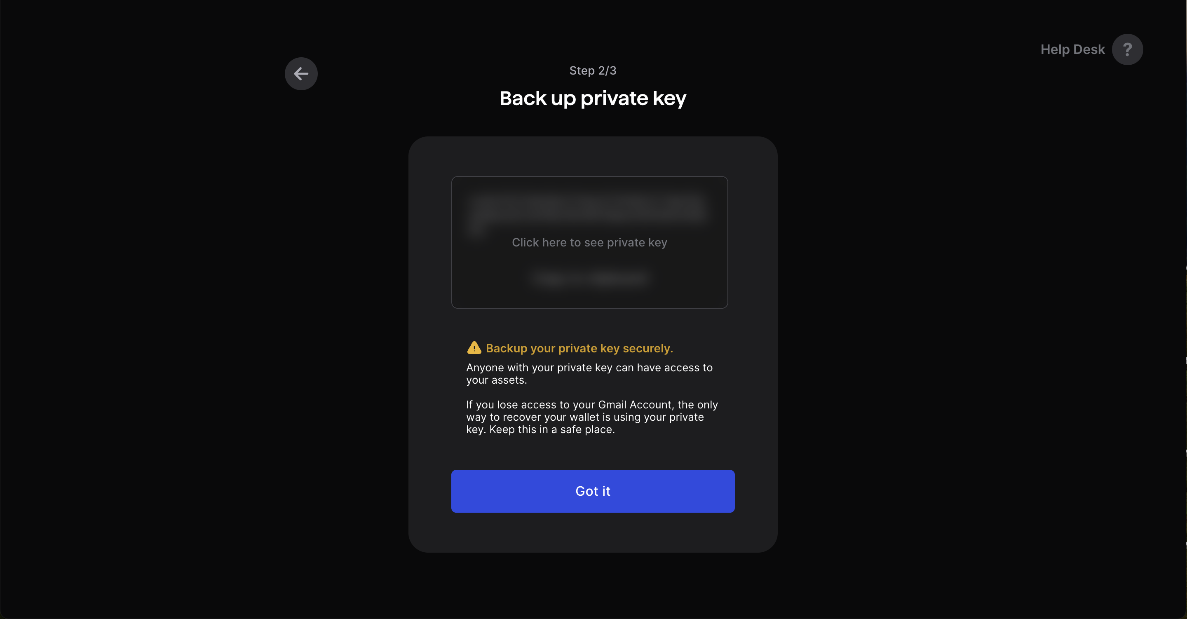This screenshot has width=1187, height=619.
Task: Click the word securely in yellow warning
Action: (647, 349)
